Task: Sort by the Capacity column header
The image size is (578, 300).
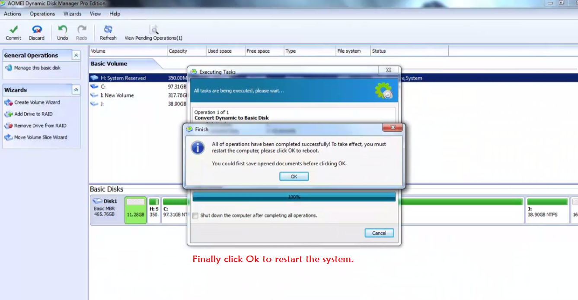Action: [x=187, y=51]
